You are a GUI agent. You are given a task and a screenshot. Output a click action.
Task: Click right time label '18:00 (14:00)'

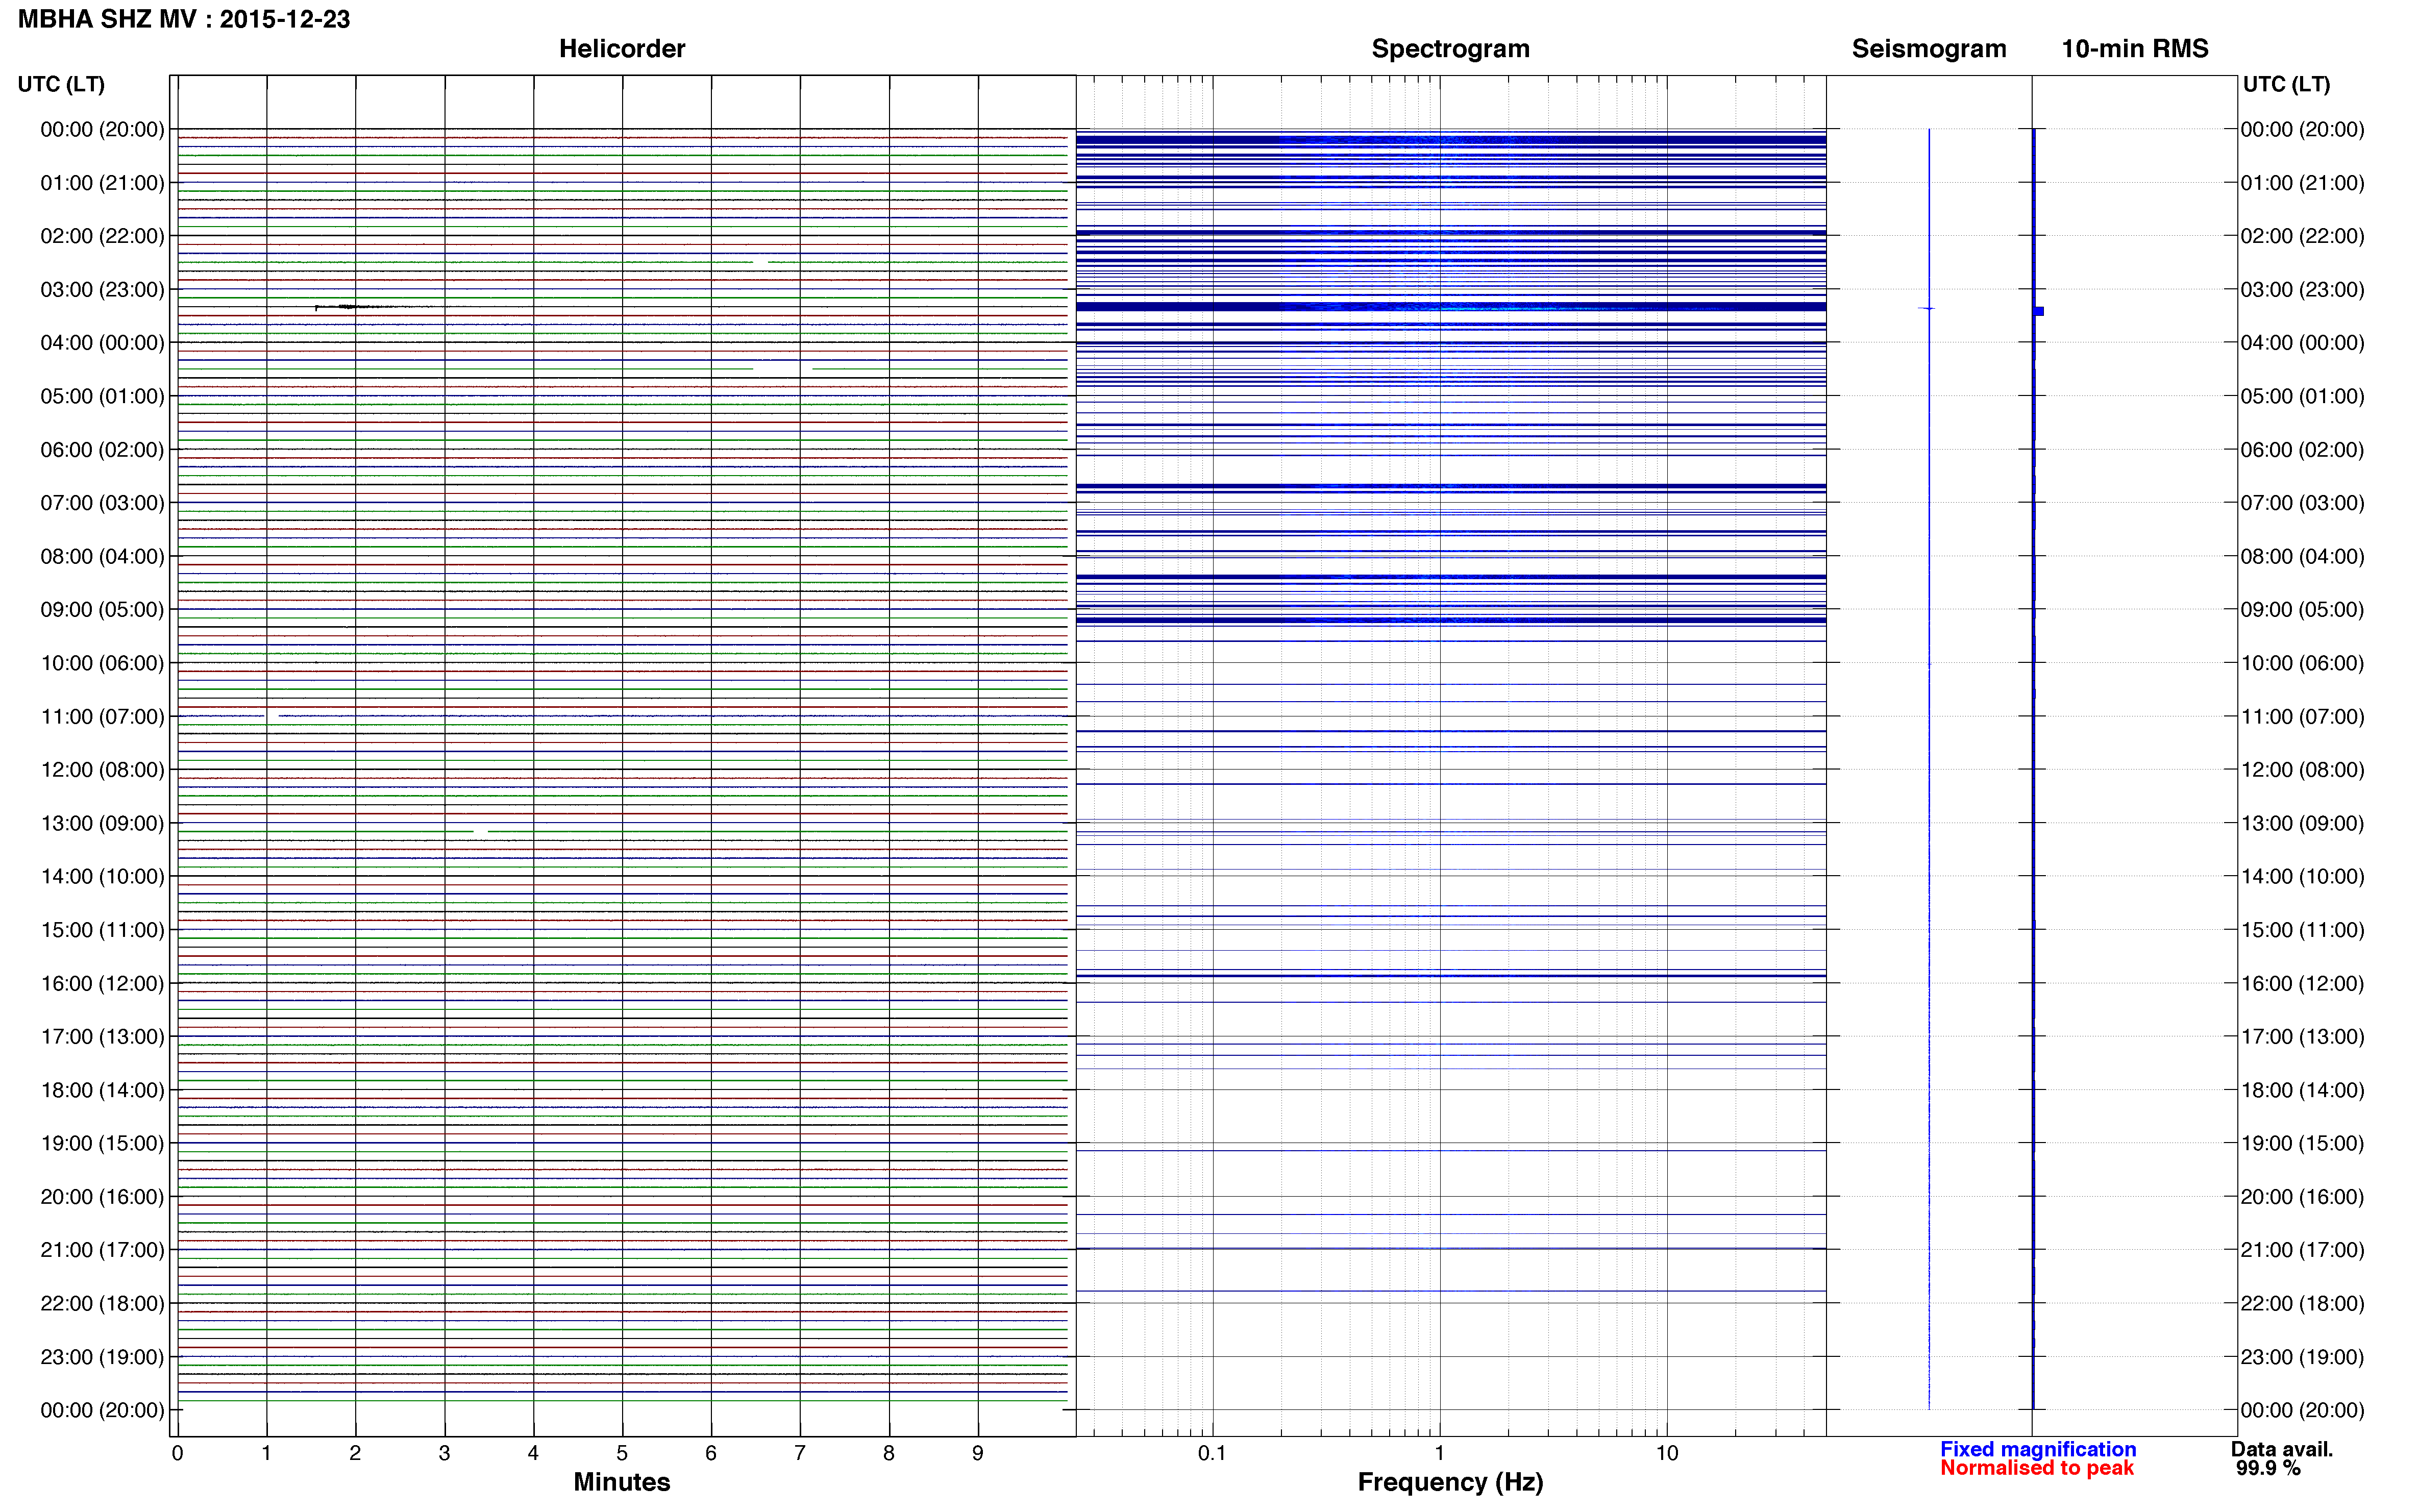2302,1090
